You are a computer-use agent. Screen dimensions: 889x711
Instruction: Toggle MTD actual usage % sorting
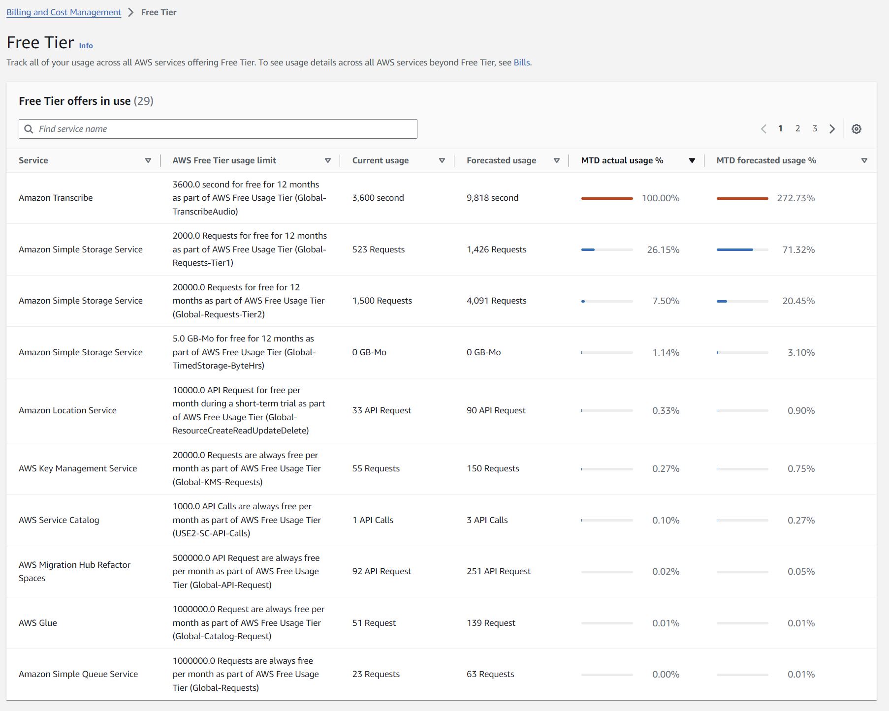(x=692, y=160)
